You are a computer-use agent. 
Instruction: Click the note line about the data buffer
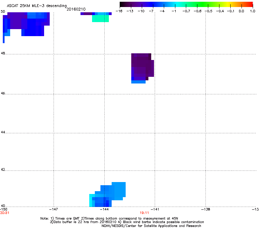127,222
